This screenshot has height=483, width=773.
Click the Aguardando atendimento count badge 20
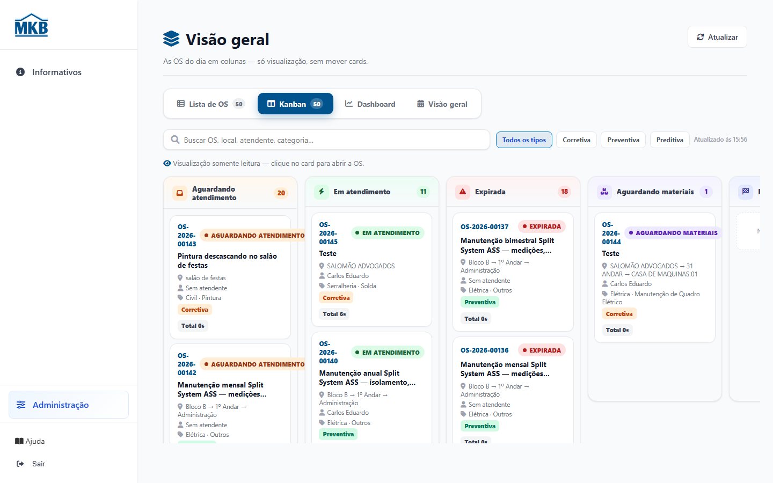pyautogui.click(x=281, y=193)
